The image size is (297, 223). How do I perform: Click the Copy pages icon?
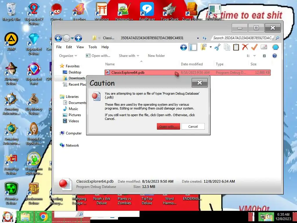(x=227, y=47)
